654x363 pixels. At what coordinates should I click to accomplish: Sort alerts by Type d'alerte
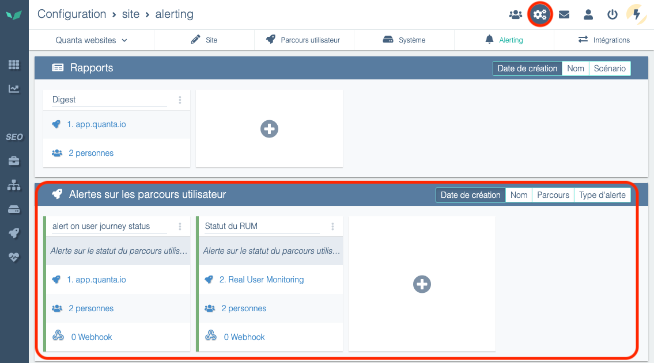click(602, 195)
